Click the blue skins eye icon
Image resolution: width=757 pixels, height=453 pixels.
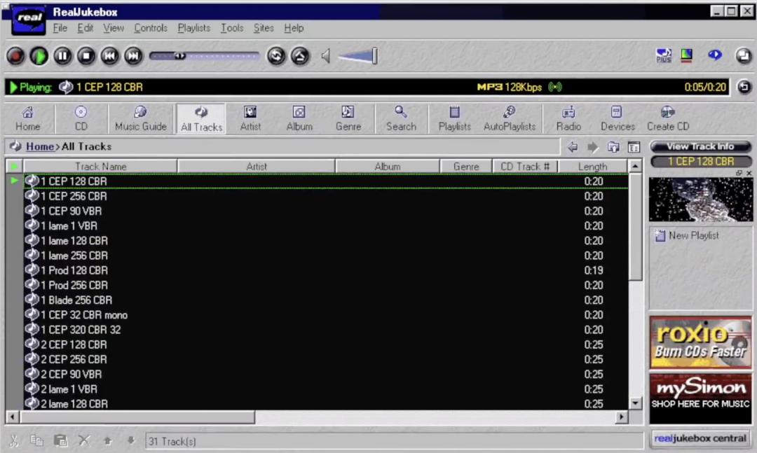pos(715,55)
